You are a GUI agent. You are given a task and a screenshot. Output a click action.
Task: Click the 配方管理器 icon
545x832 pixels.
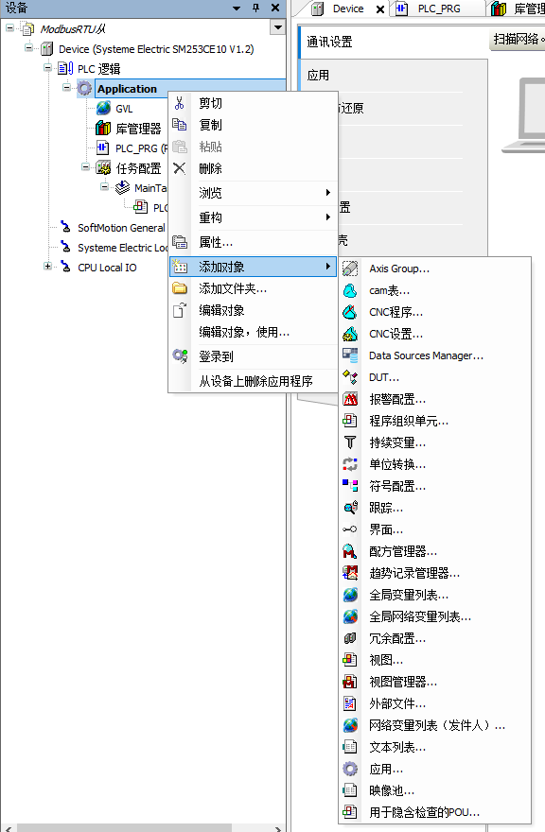[x=349, y=551]
